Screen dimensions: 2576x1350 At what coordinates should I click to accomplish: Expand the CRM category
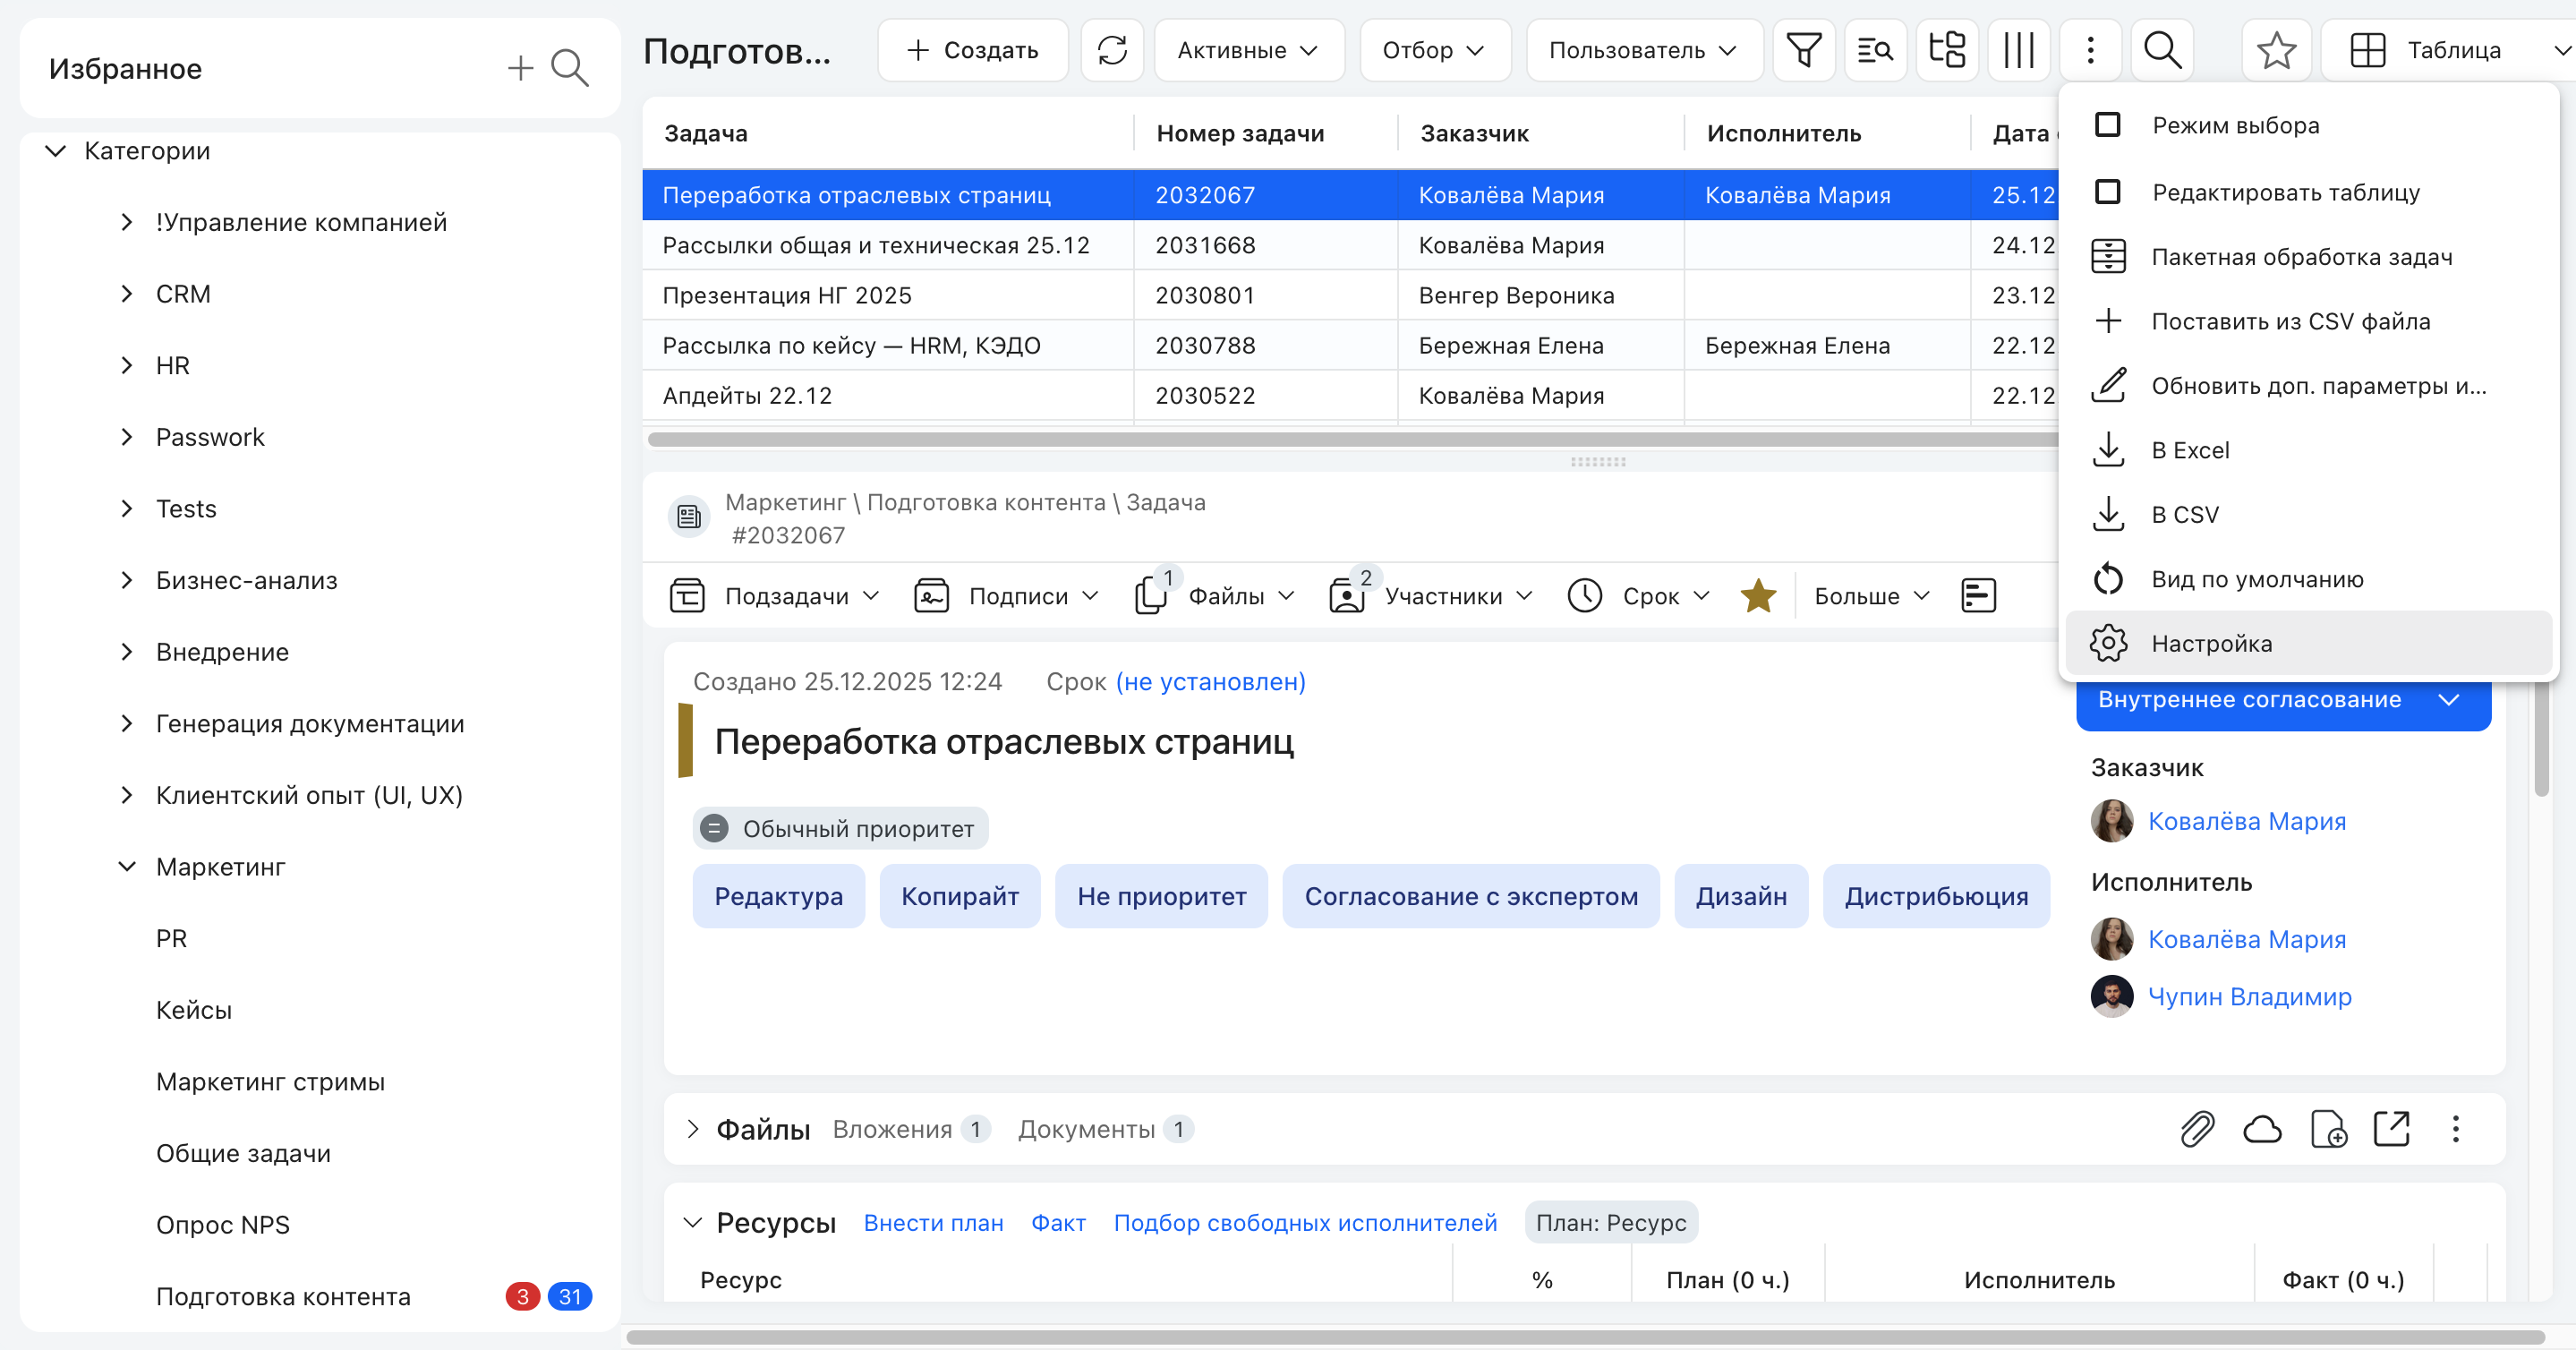(x=126, y=294)
